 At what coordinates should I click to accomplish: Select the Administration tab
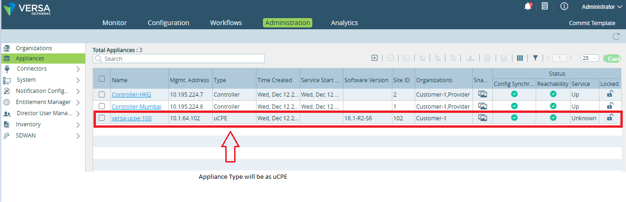click(x=288, y=23)
